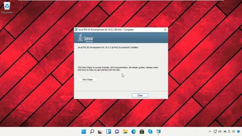The height and width of the screenshot is (136, 242).
Task: Open Task View on taskbar
Action: click(100, 132)
